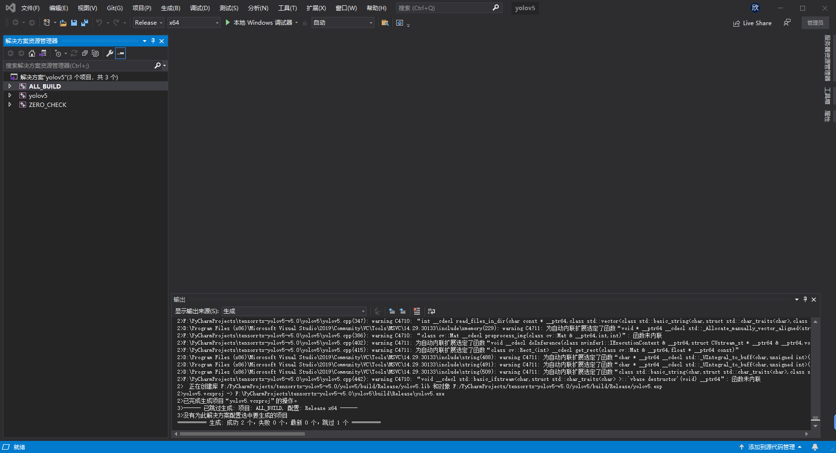Image resolution: width=836 pixels, height=453 pixels.
Task: Pin the Output panel
Action: [805, 300]
